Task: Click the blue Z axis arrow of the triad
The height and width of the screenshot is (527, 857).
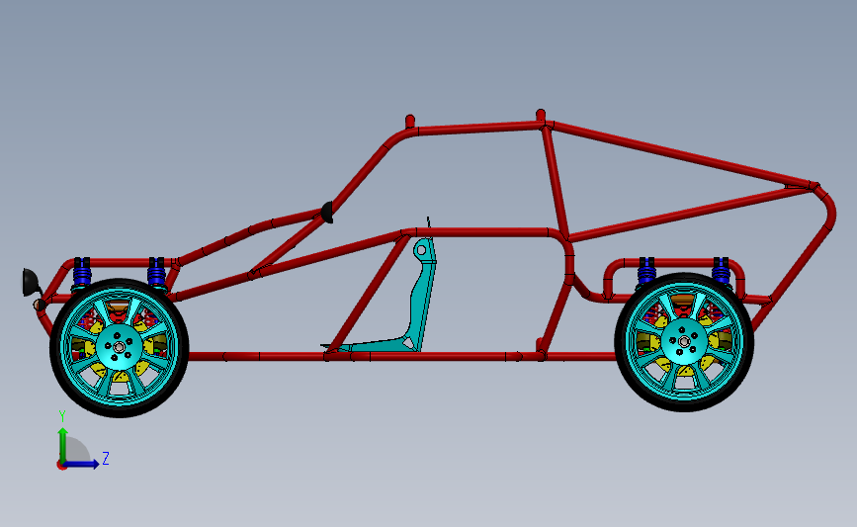Action: 82,464
